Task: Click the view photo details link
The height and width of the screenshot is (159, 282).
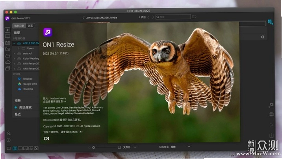Action: (54, 101)
